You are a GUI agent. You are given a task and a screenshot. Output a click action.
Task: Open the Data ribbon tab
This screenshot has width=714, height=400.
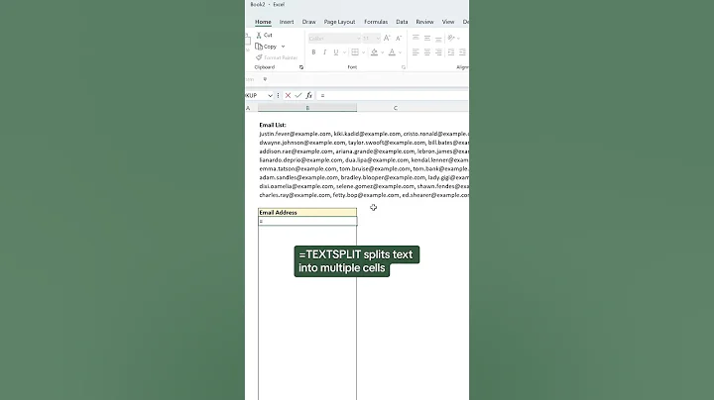(402, 22)
